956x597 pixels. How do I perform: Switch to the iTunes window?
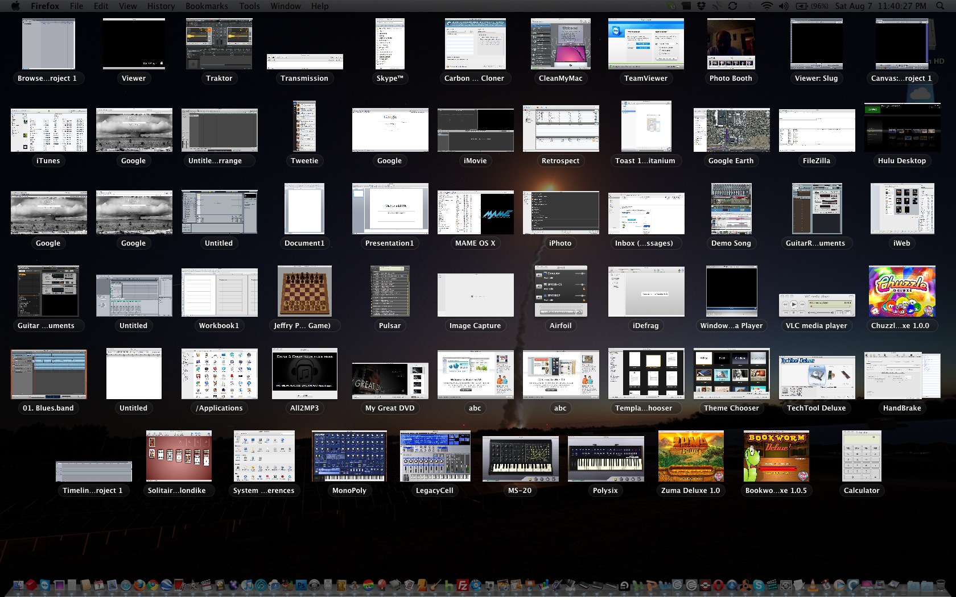pyautogui.click(x=49, y=130)
